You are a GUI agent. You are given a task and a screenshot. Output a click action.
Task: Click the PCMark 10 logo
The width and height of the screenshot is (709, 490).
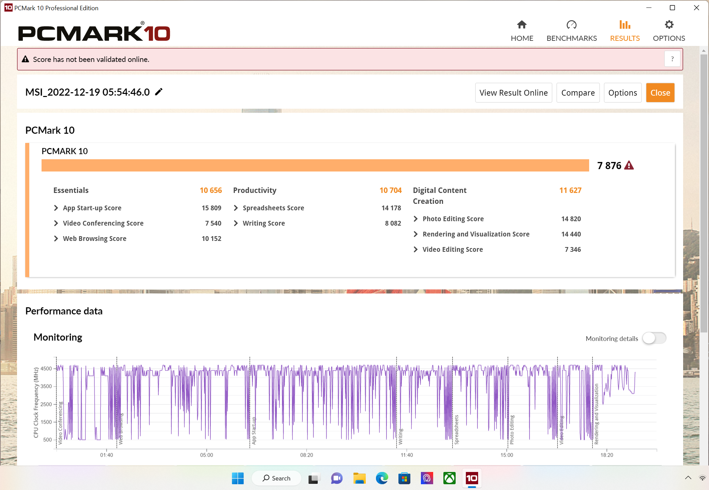94,31
